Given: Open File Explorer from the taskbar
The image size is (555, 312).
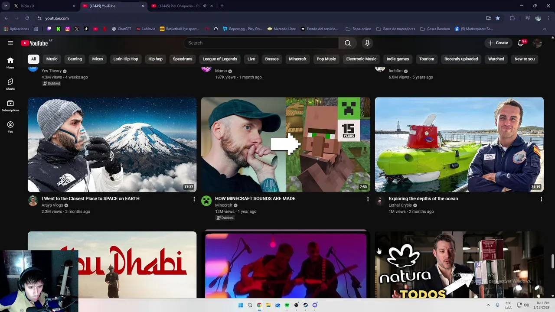Looking at the screenshot, I should pyautogui.click(x=268, y=305).
